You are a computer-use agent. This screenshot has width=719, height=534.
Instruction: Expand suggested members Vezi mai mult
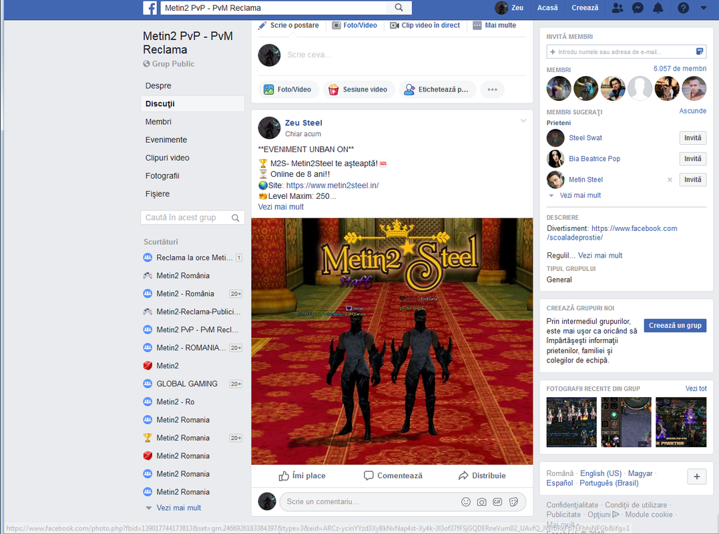pyautogui.click(x=579, y=196)
